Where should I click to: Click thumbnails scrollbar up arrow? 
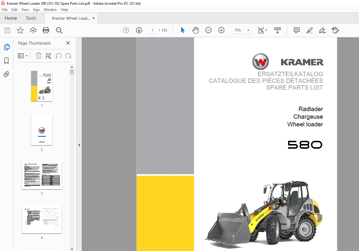click(72, 67)
